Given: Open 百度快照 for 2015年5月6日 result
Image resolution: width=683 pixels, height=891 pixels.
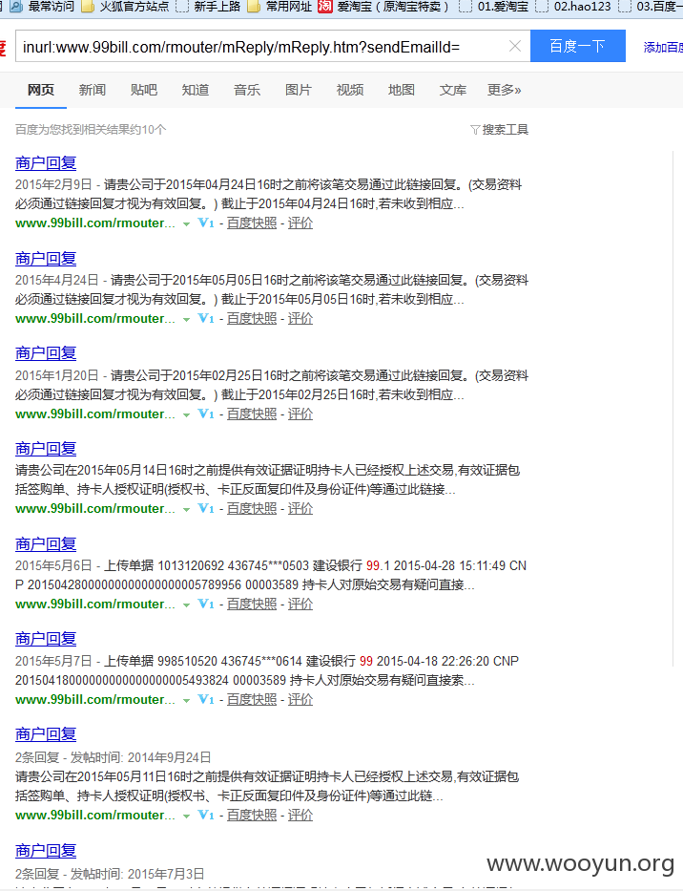Looking at the screenshot, I should 252,605.
